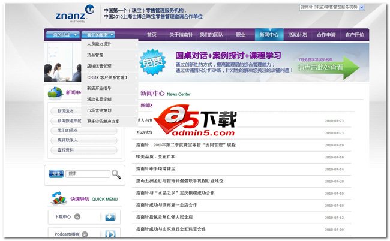Click the quick menu colorful books icon
390x241 pixels.
[59, 198]
